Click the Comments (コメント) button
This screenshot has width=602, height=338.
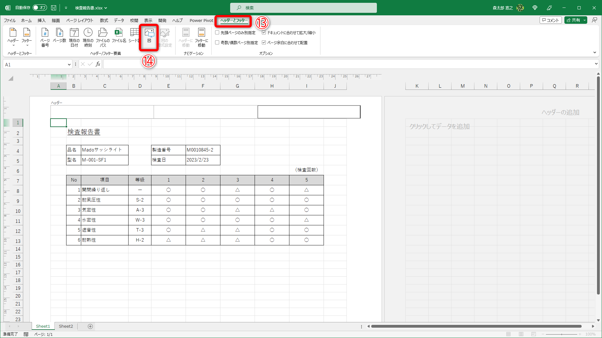551,20
